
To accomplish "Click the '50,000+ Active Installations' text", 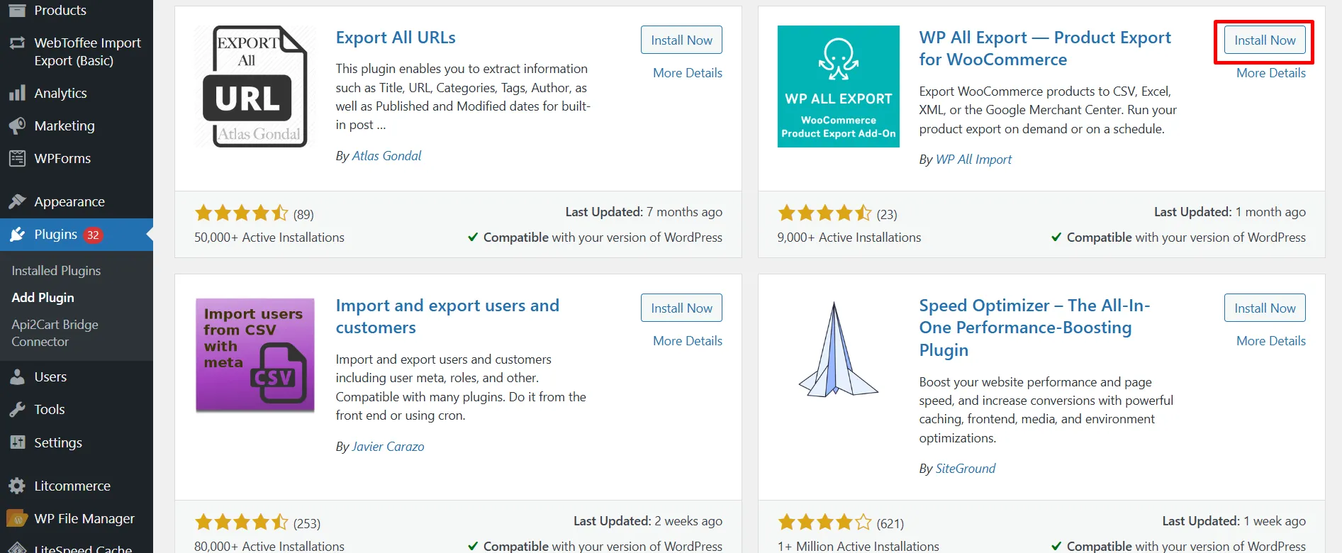I will (x=269, y=238).
